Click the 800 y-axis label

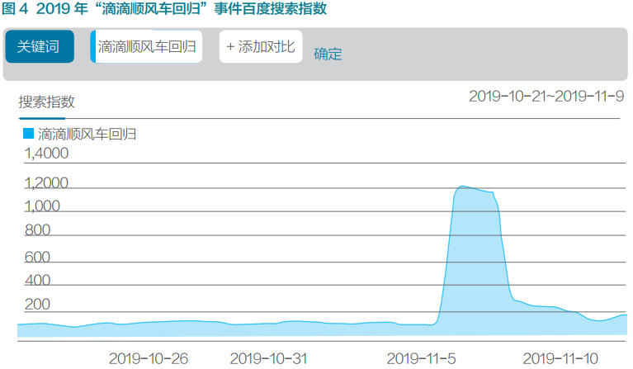pyautogui.click(x=37, y=230)
